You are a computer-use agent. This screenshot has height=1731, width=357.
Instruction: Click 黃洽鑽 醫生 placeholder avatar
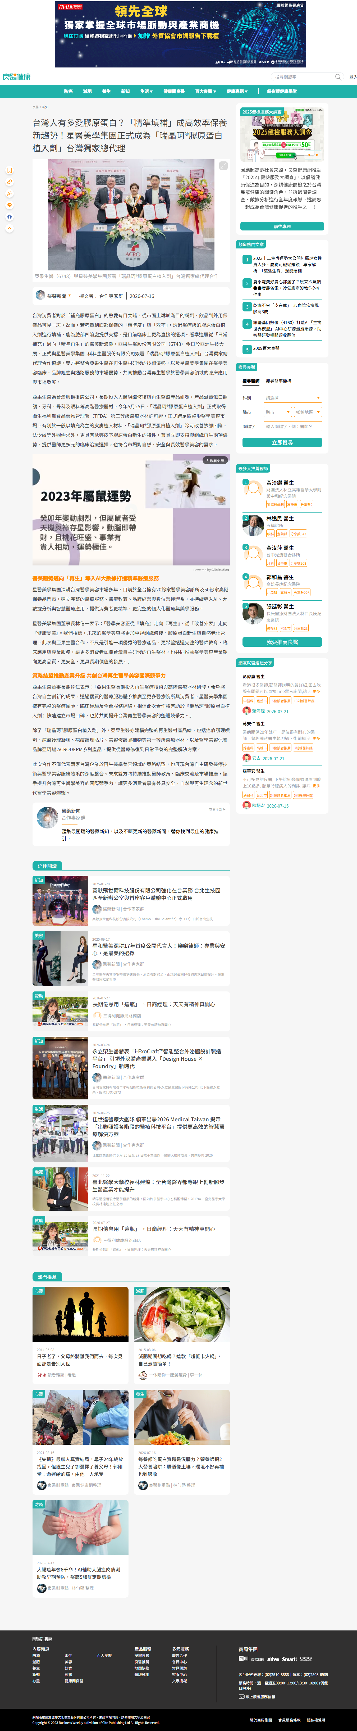(x=253, y=488)
